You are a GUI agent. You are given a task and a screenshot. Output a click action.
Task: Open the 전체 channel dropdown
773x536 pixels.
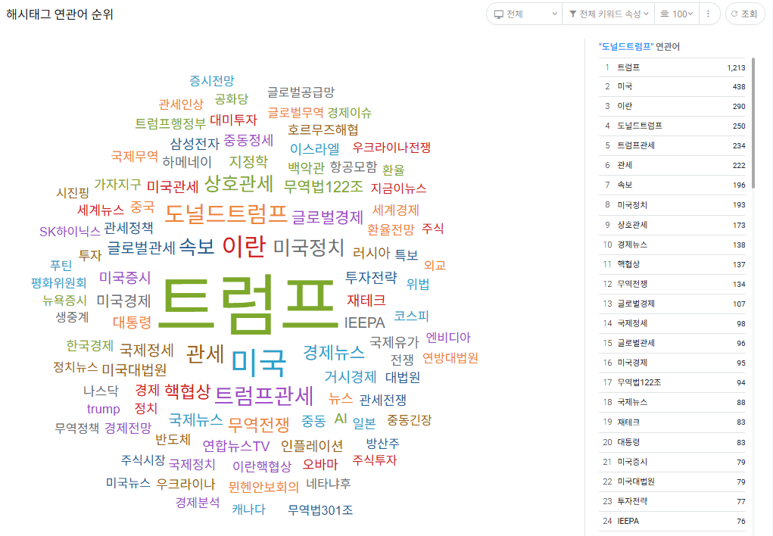click(x=525, y=14)
